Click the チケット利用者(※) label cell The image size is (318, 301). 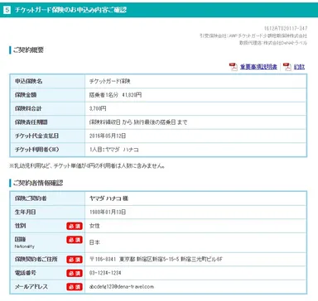tap(47, 150)
